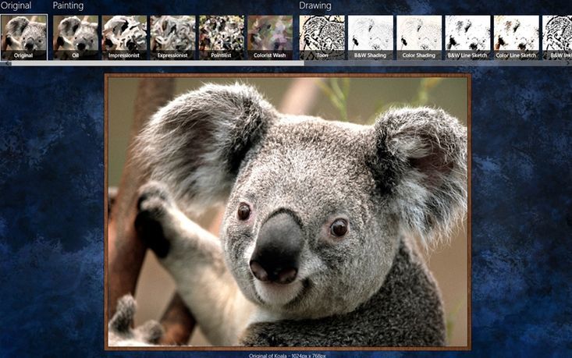Select the Color Shading thumbnail
Viewport: 572px width, 358px height.
point(419,37)
